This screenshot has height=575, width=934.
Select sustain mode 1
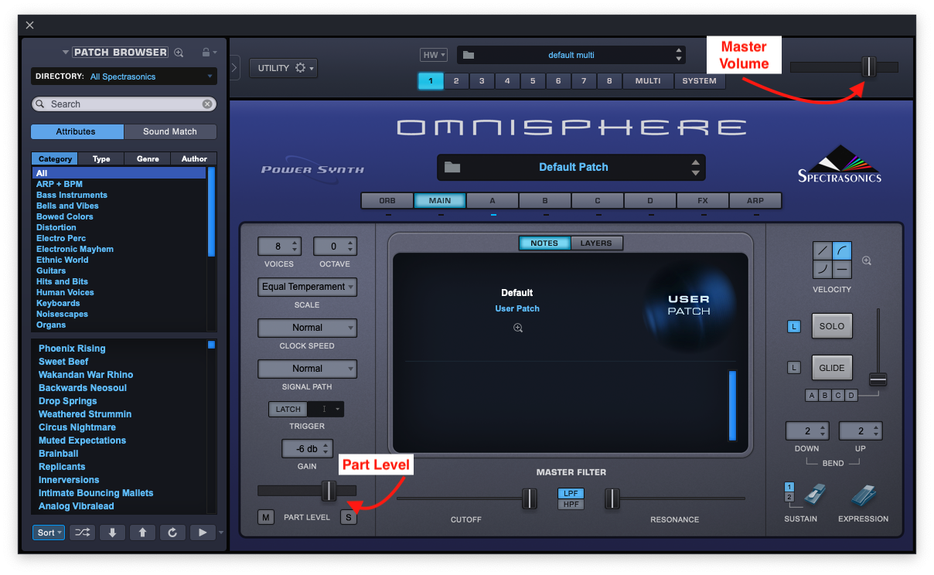789,487
